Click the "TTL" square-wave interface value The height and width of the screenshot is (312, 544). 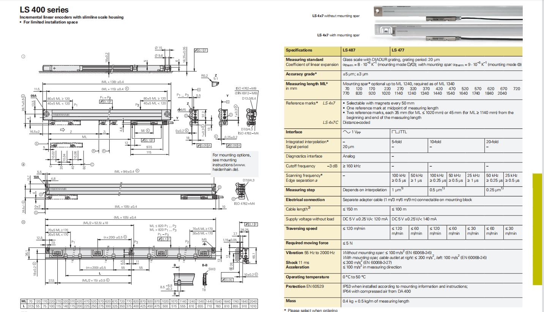tap(399, 132)
